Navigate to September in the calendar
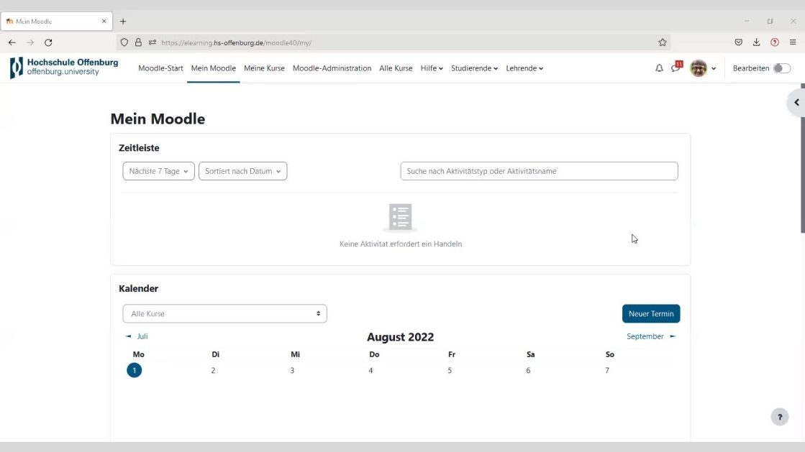This screenshot has width=805, height=452. [x=650, y=336]
